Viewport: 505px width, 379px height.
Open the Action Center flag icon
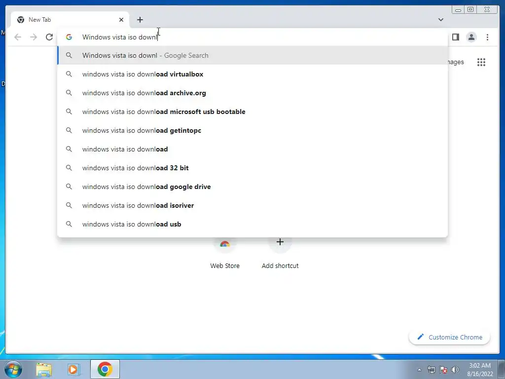pos(443,370)
